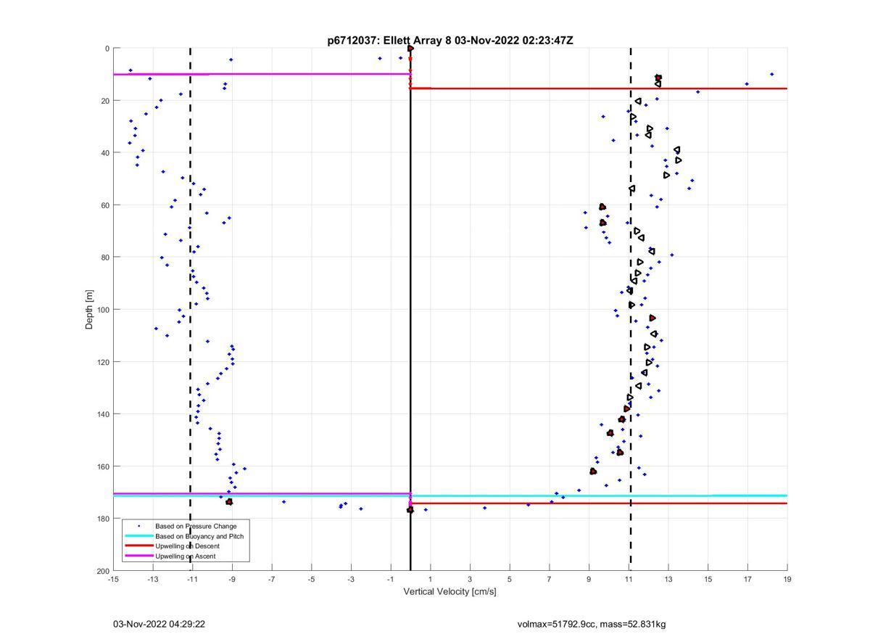The width and height of the screenshot is (870, 642).
Task: Click depth-axis tick label '80'
Action: pos(105,258)
